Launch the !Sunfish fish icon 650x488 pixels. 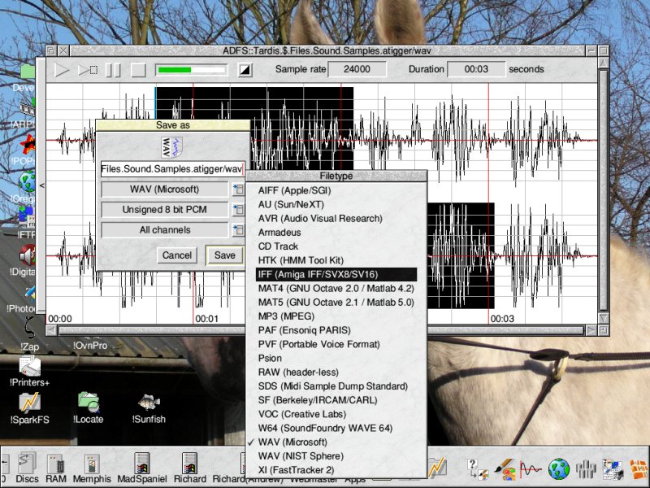pyautogui.click(x=149, y=409)
